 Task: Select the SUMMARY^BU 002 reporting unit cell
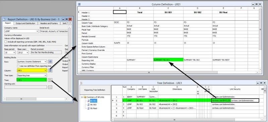point(198,60)
